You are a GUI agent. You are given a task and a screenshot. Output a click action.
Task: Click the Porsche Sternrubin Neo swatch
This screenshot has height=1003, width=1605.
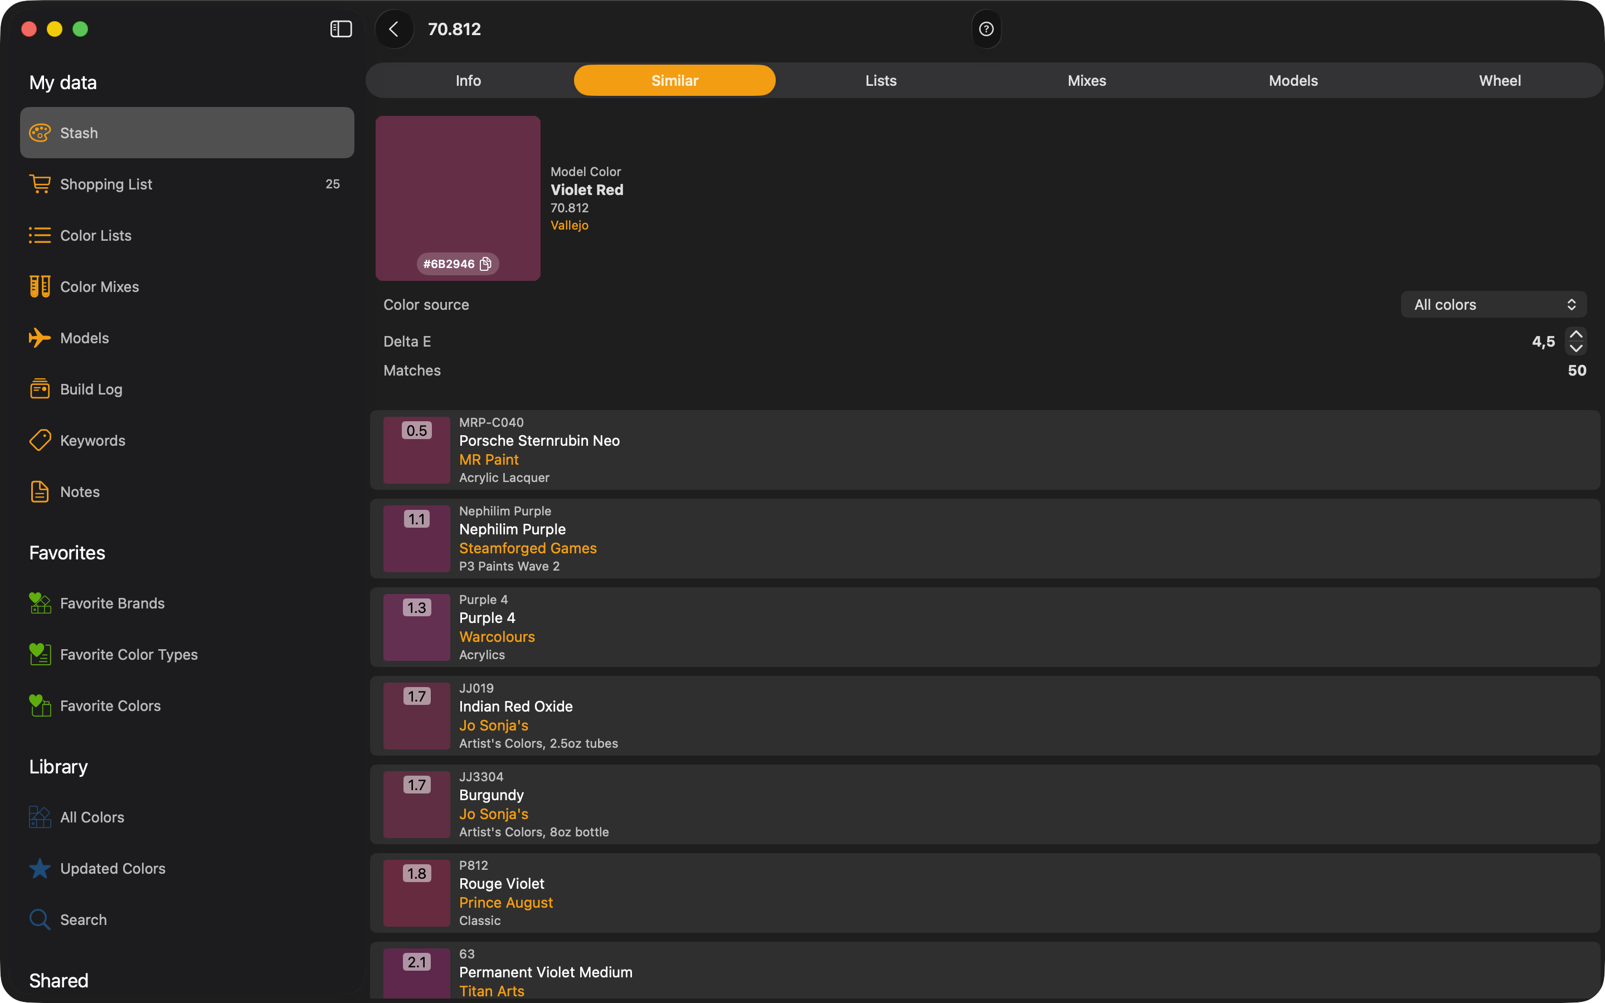point(416,450)
